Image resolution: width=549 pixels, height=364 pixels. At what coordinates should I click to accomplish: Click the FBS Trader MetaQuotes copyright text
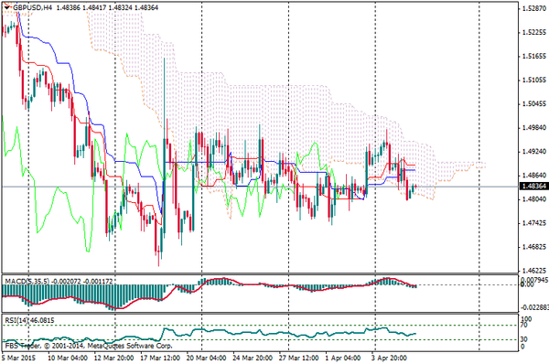click(x=88, y=346)
